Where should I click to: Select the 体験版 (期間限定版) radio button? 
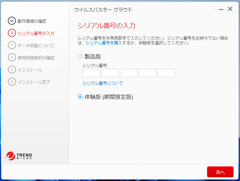tap(80, 97)
